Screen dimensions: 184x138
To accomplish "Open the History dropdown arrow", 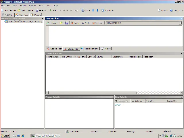I will point(57,23).
